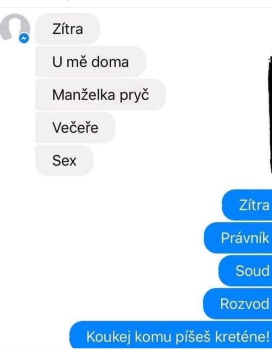Image resolution: width=272 pixels, height=353 pixels.
Task: Click the 'Soud' reply bubble
Action: click(x=246, y=271)
